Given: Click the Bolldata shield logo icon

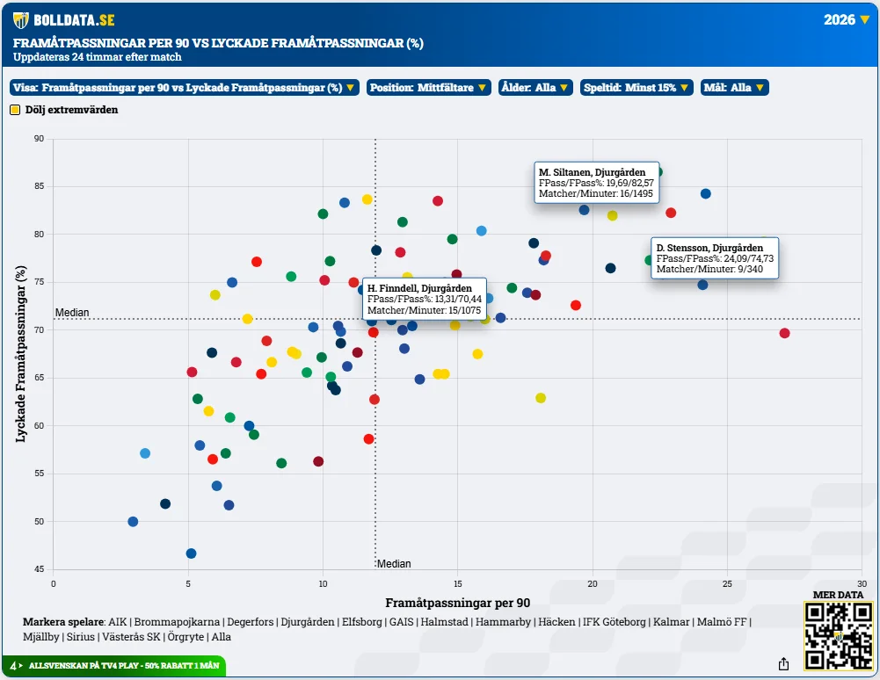Looking at the screenshot, I should [21, 20].
